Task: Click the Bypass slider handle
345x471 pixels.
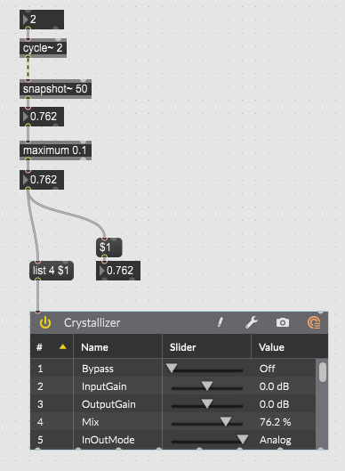Action: point(172,368)
